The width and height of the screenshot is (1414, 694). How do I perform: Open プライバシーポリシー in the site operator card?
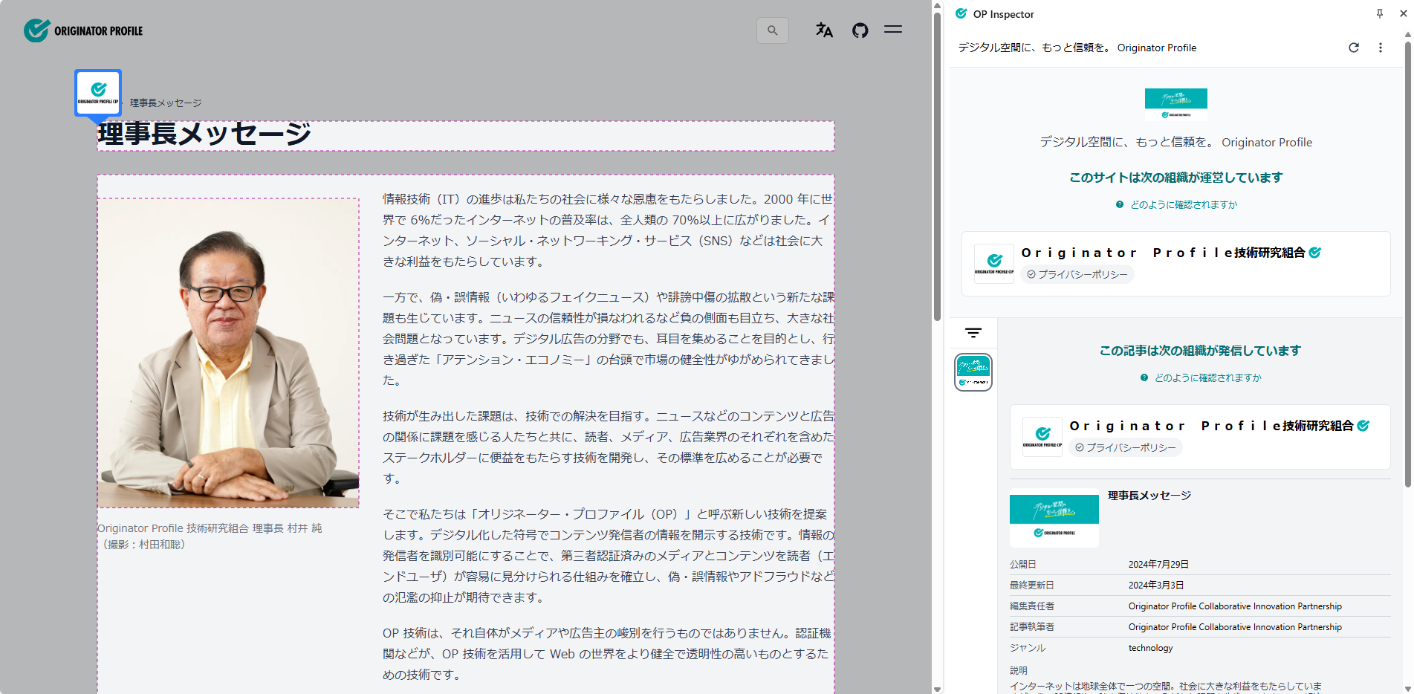coord(1077,275)
